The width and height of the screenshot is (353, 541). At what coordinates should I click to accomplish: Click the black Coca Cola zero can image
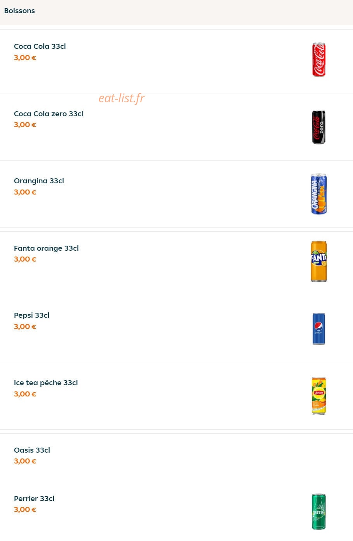pos(319,127)
